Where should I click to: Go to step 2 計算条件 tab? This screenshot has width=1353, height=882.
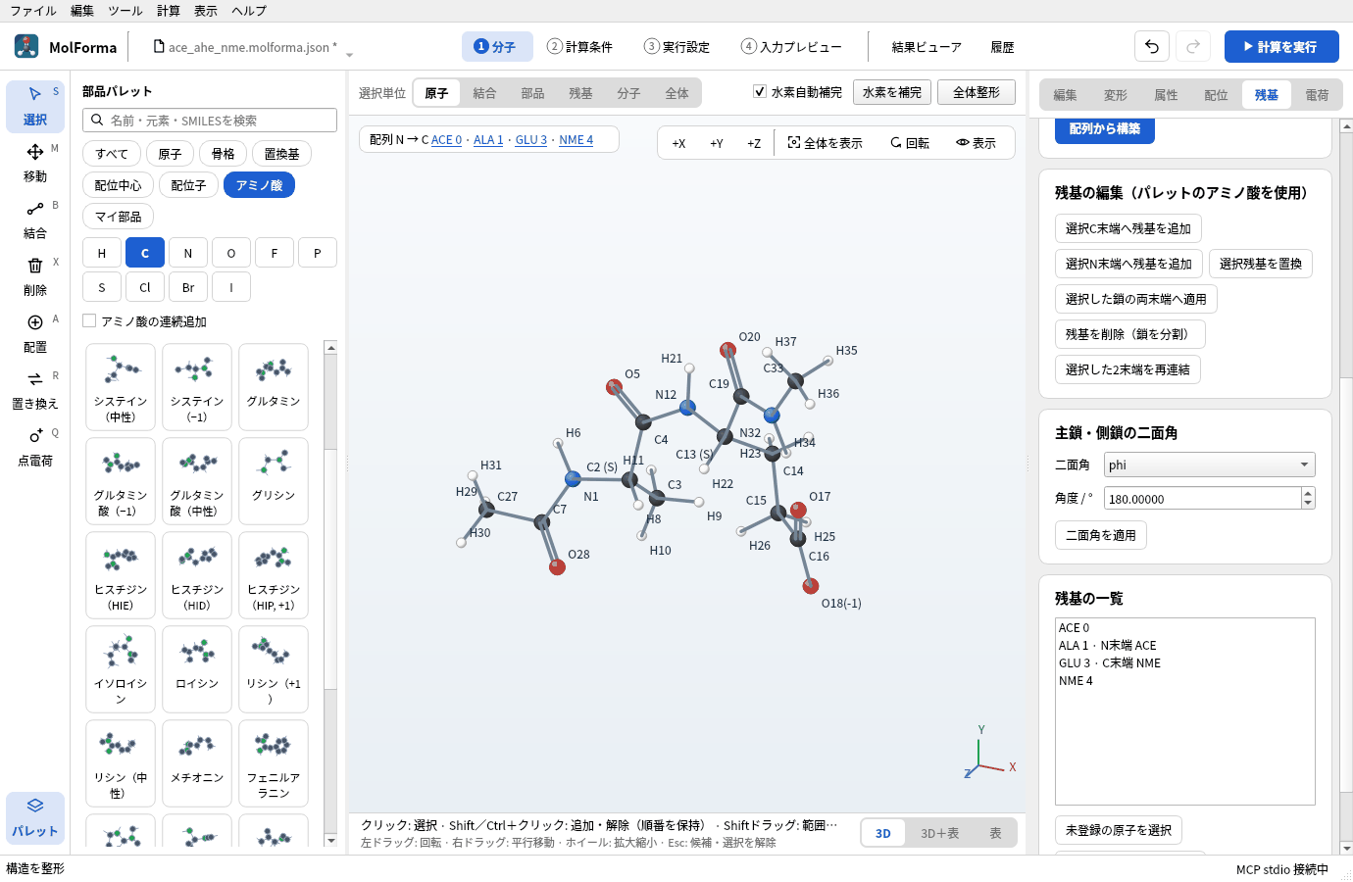579,46
